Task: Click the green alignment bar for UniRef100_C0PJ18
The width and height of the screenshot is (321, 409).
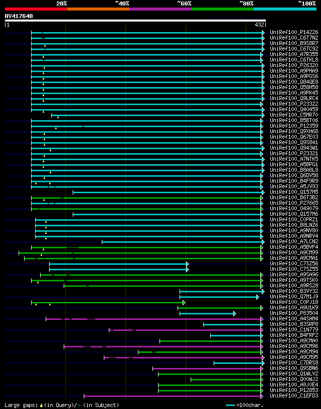Action: [108, 302]
